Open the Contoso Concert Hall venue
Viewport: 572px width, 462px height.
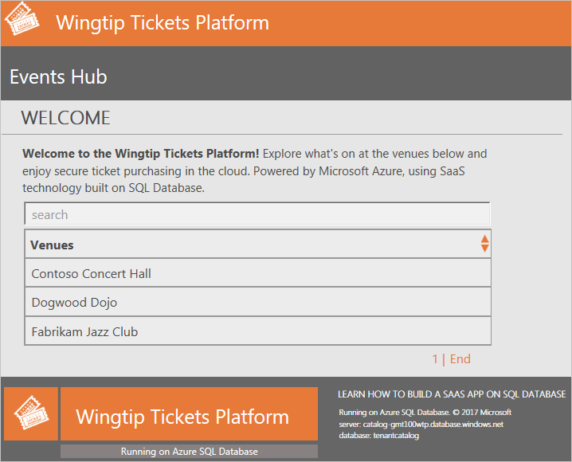[x=91, y=273]
